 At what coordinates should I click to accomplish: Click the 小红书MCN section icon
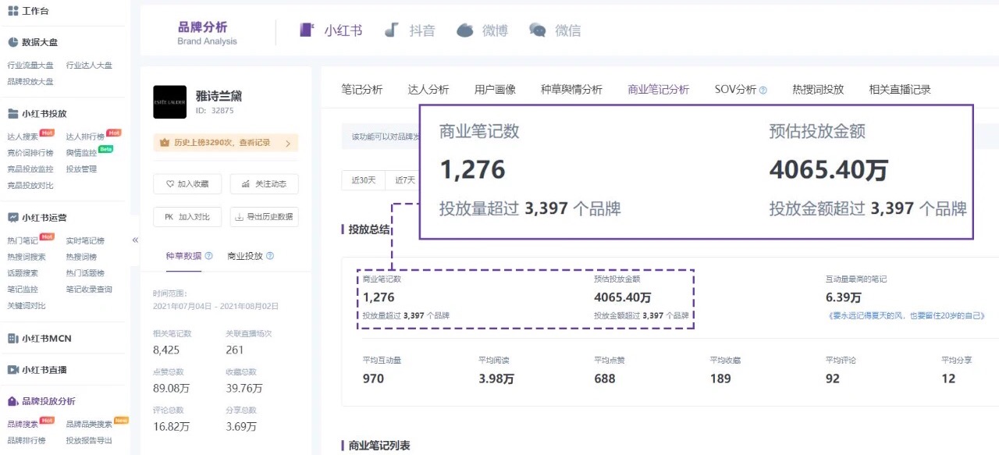(x=12, y=338)
